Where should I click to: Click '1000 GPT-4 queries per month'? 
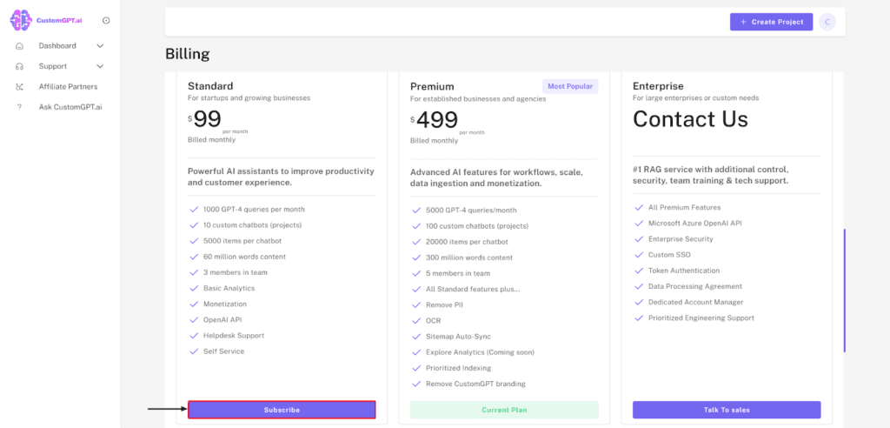(x=255, y=209)
